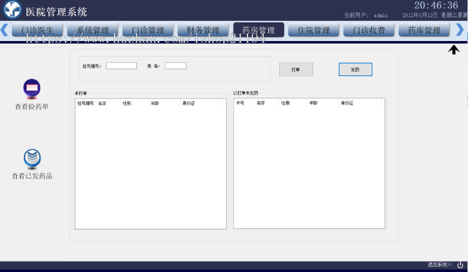Click the power icon at bottom right
This screenshot has width=468, height=272.
pos(460,265)
